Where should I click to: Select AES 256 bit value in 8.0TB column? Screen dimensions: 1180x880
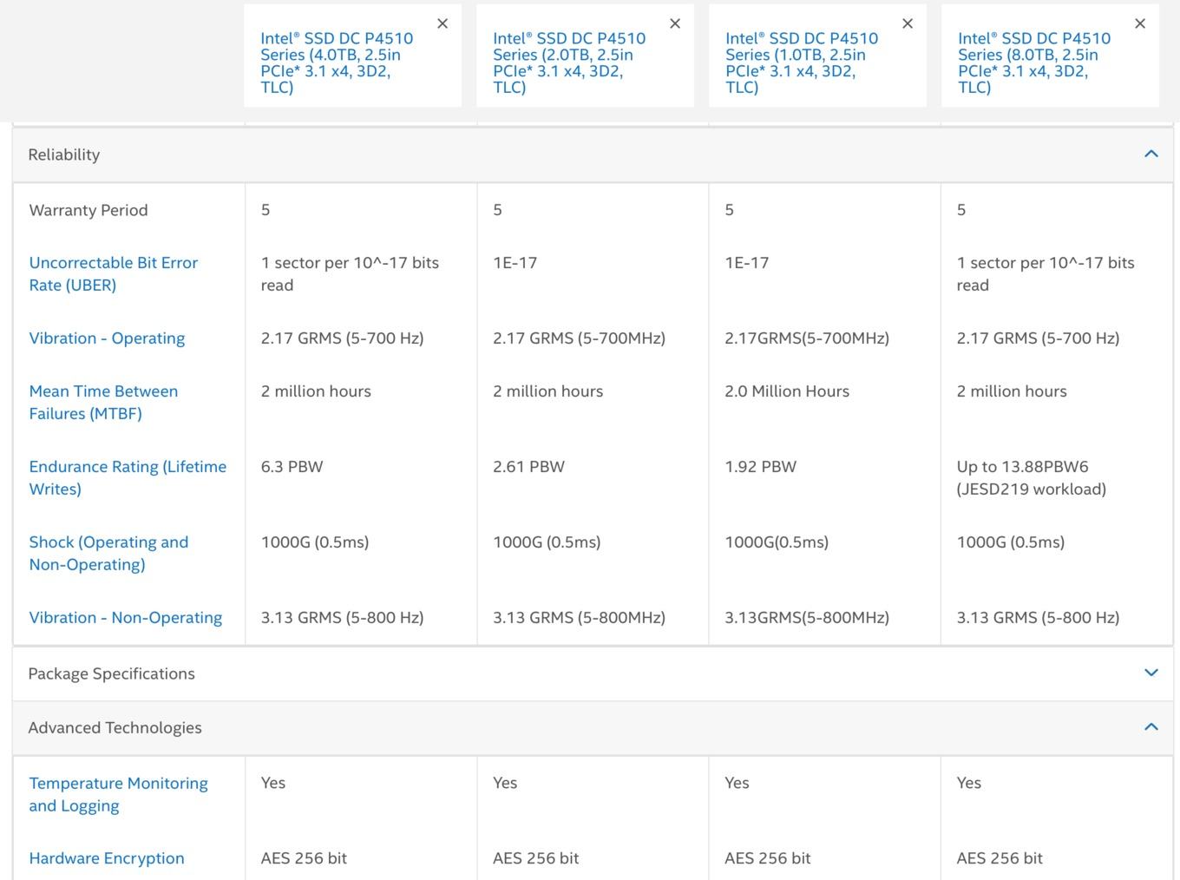pos(1000,857)
